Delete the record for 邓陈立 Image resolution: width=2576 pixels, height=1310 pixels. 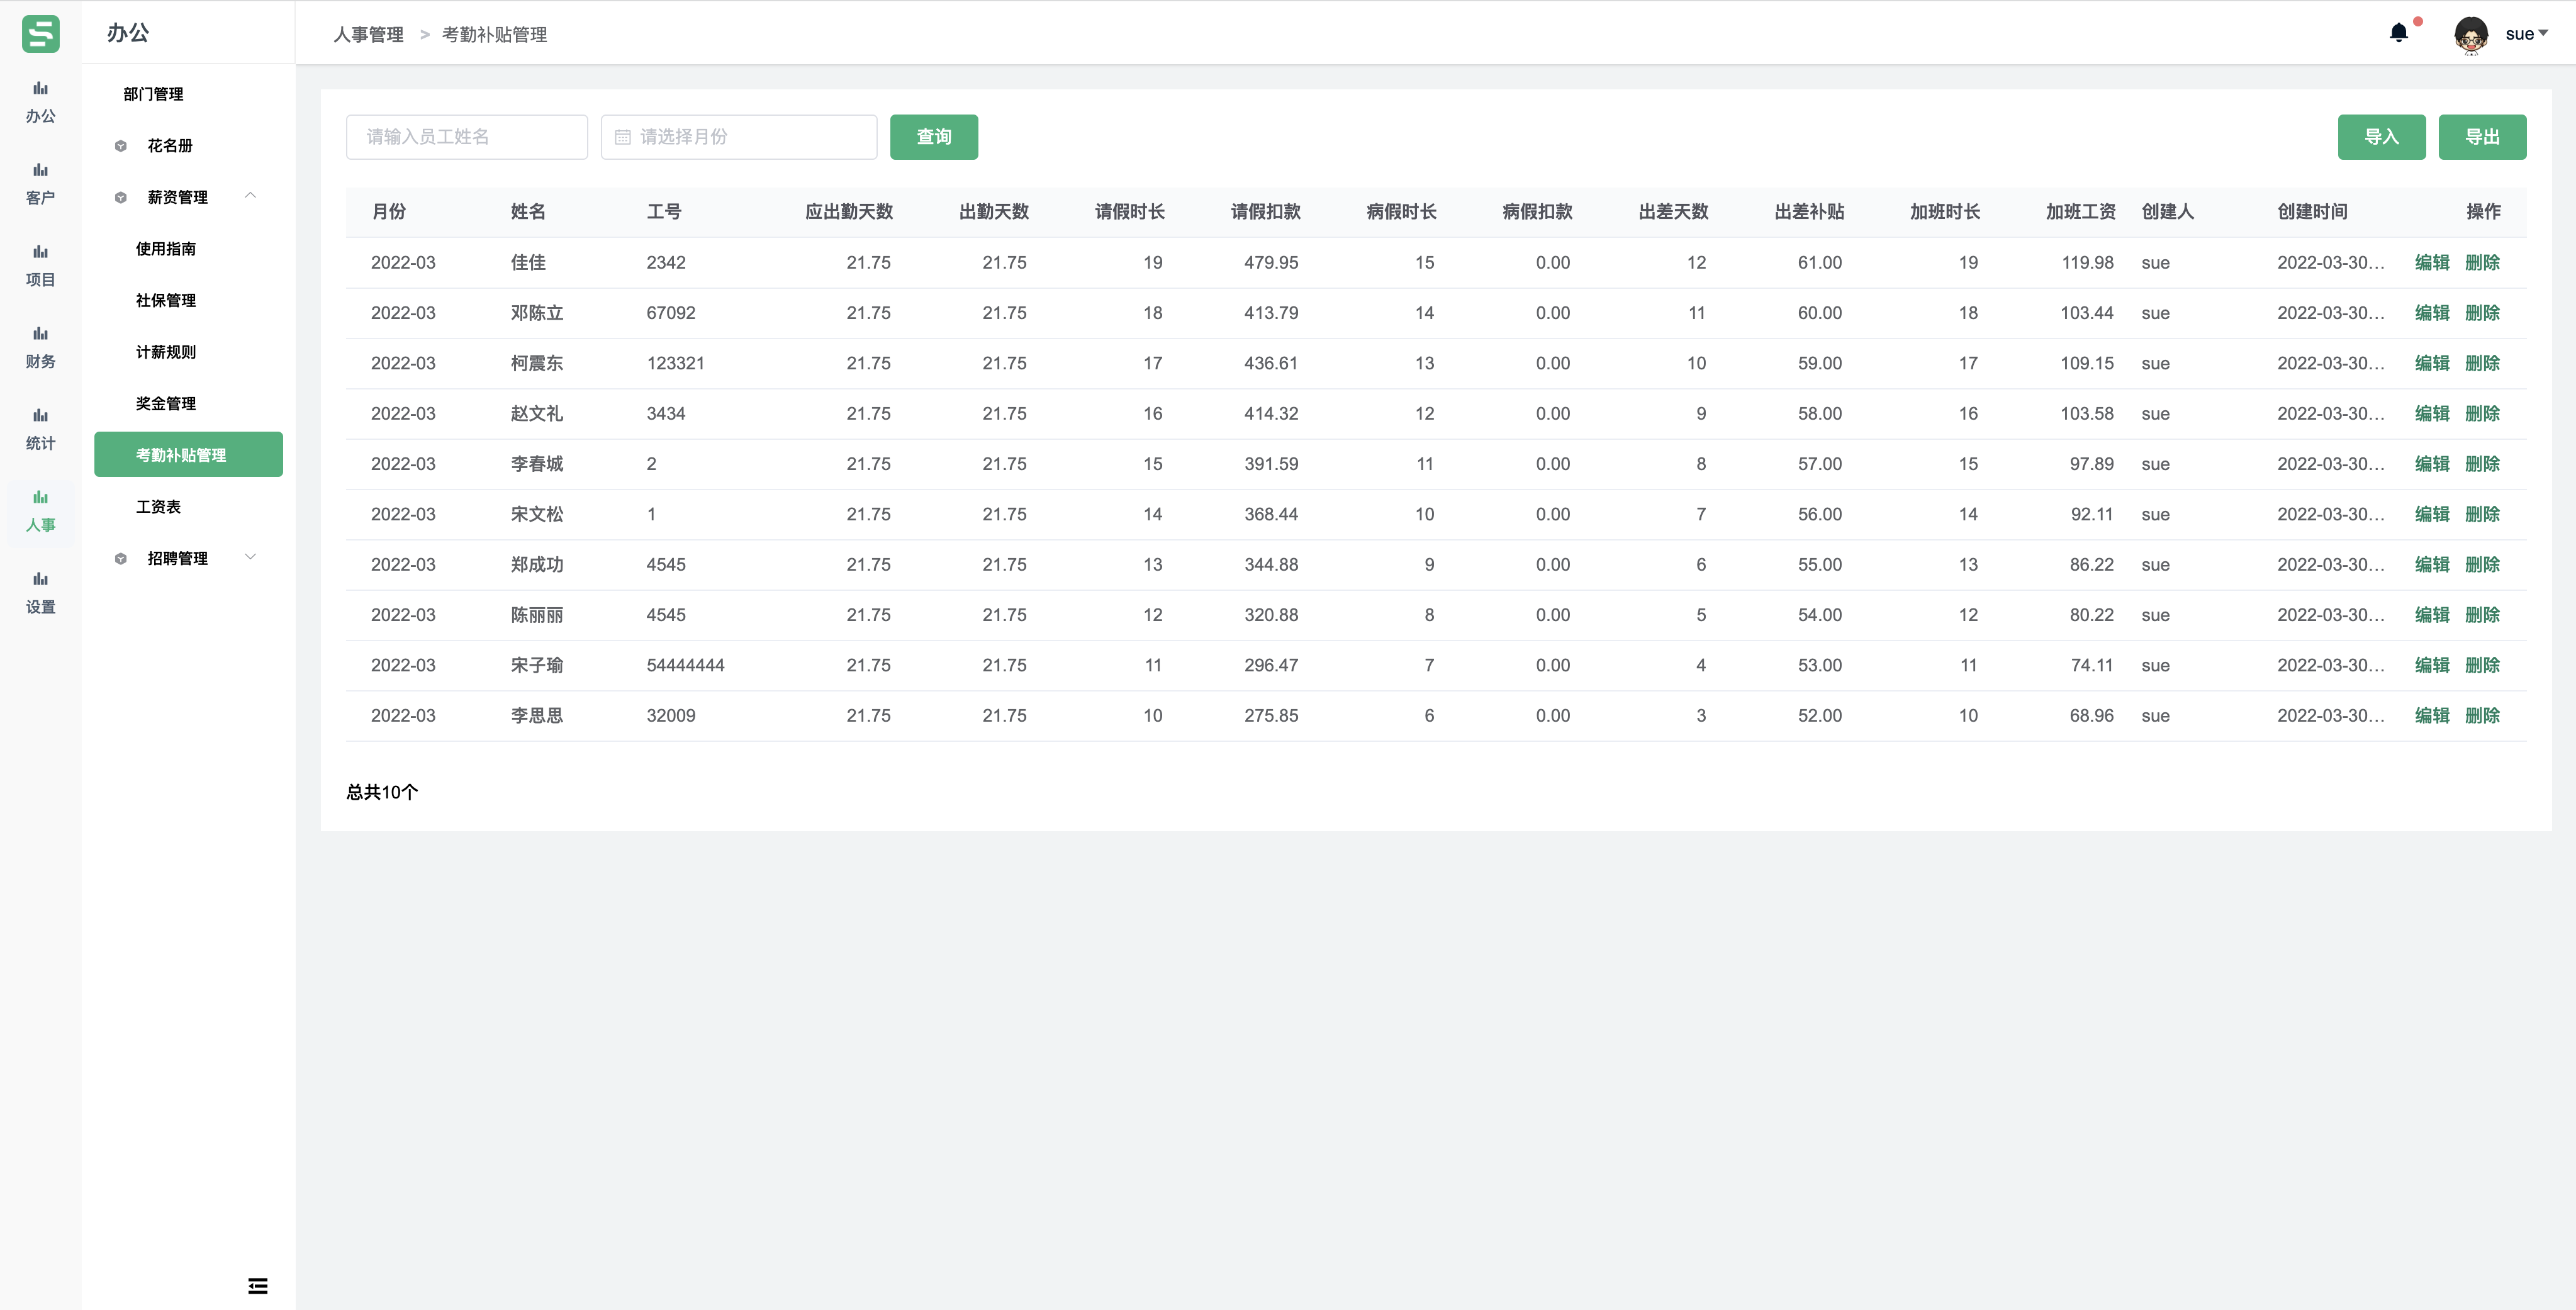pos(2482,313)
